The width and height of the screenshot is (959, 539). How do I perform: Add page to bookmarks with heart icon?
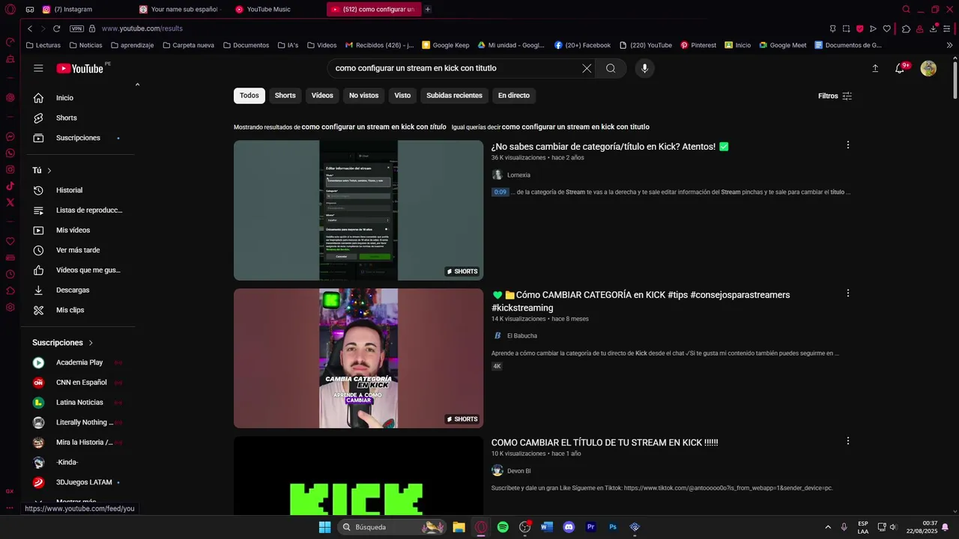pyautogui.click(x=886, y=28)
